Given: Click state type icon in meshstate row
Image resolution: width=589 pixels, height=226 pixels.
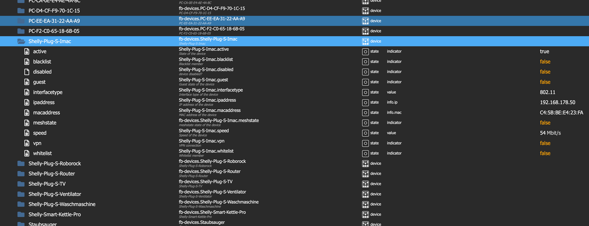Looking at the screenshot, I should (365, 123).
